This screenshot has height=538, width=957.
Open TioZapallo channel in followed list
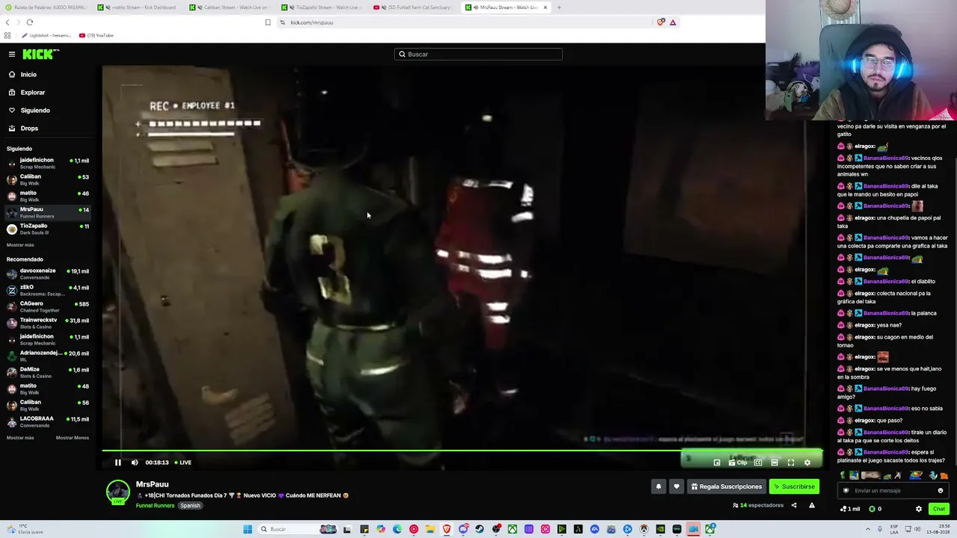48,229
